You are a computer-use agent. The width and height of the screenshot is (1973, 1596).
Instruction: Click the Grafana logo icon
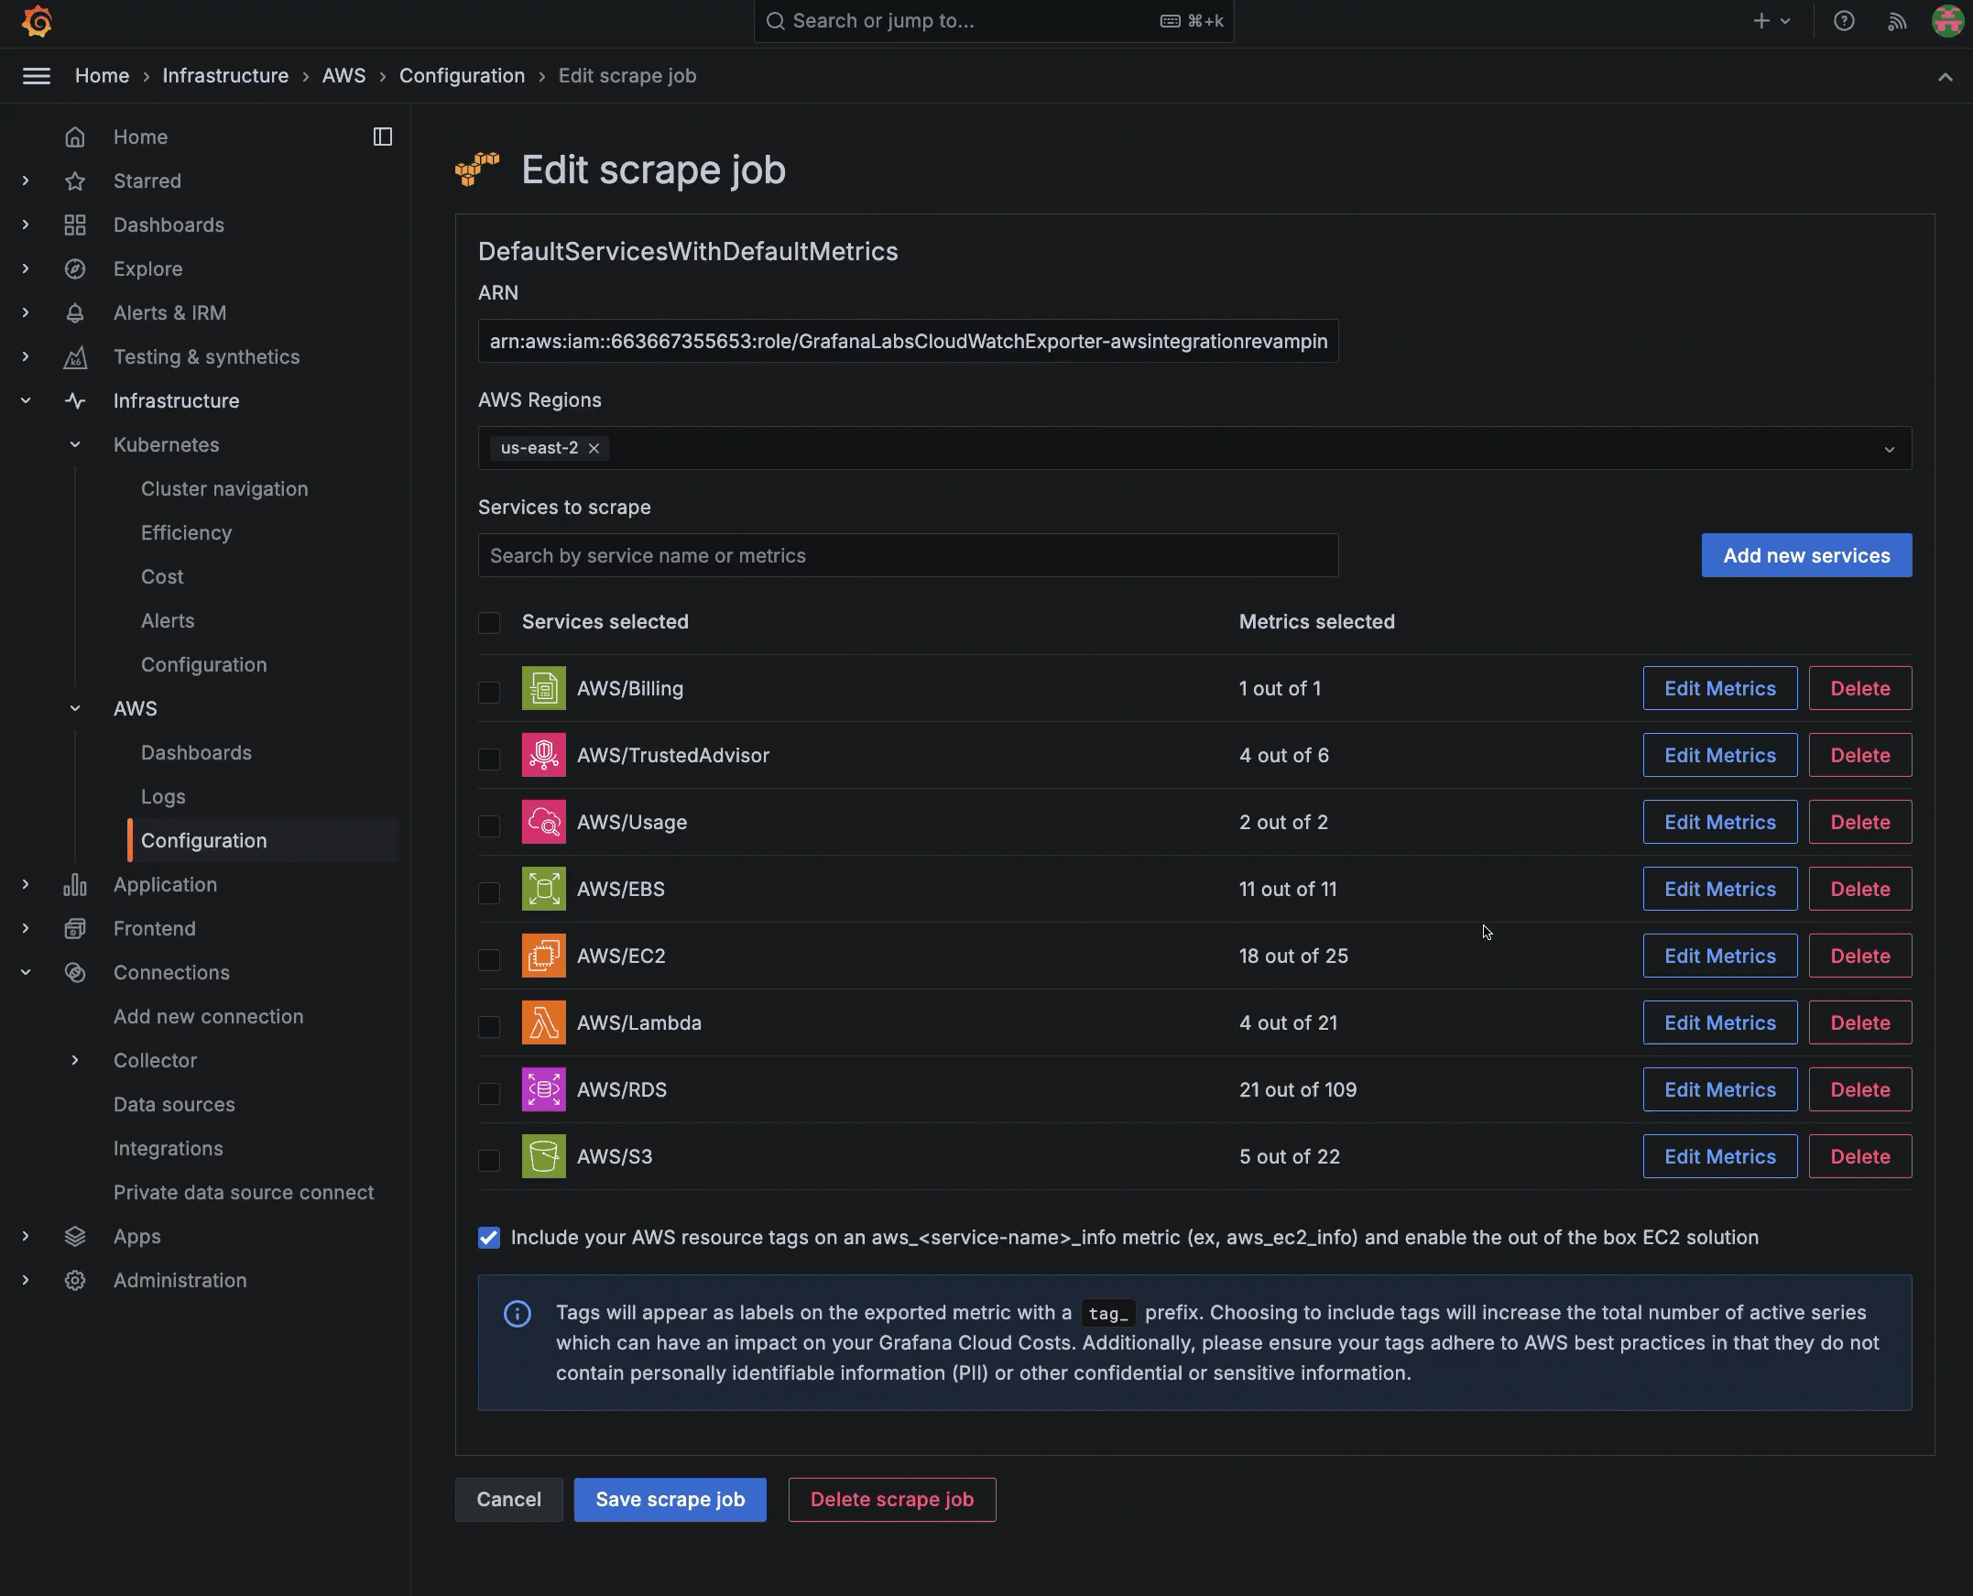click(37, 21)
